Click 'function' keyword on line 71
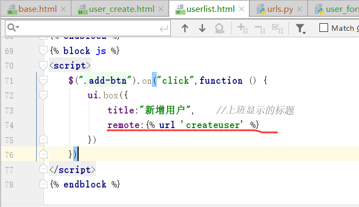359x207 pixels. coord(221,81)
